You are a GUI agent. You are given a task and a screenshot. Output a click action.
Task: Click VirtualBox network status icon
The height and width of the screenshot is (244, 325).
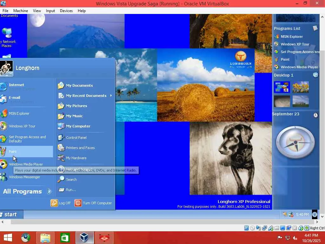264,228
